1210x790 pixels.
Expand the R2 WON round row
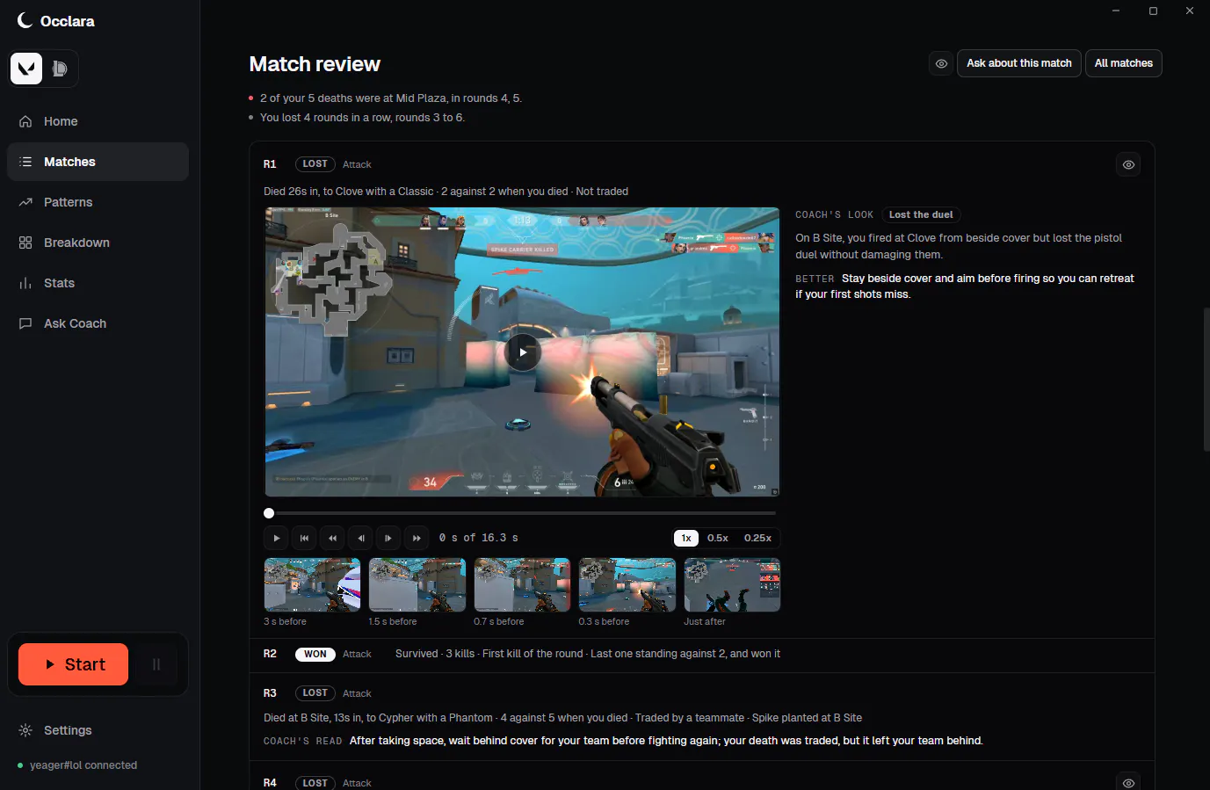[702, 655]
